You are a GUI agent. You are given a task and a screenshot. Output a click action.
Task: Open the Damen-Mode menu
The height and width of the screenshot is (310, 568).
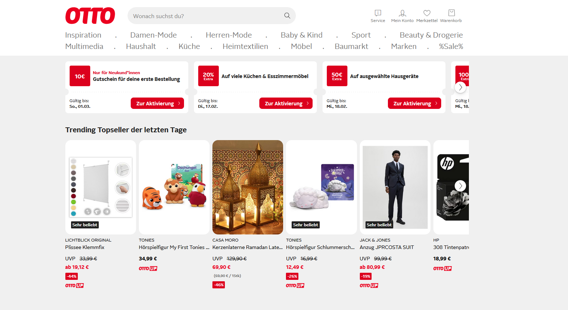[153, 35]
